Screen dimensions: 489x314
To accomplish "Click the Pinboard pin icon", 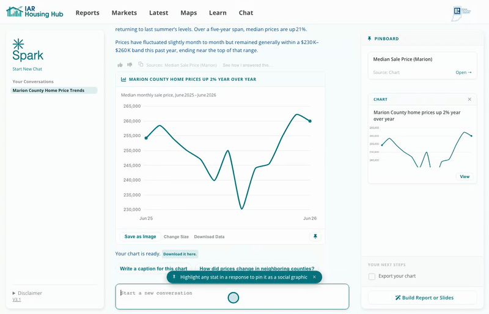I will pyautogui.click(x=370, y=39).
